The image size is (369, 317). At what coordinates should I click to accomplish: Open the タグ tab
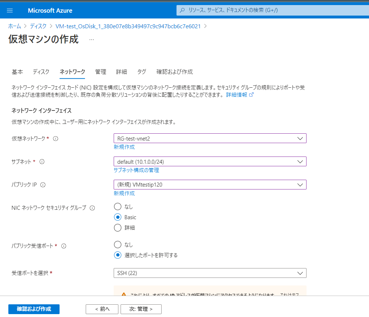point(142,72)
